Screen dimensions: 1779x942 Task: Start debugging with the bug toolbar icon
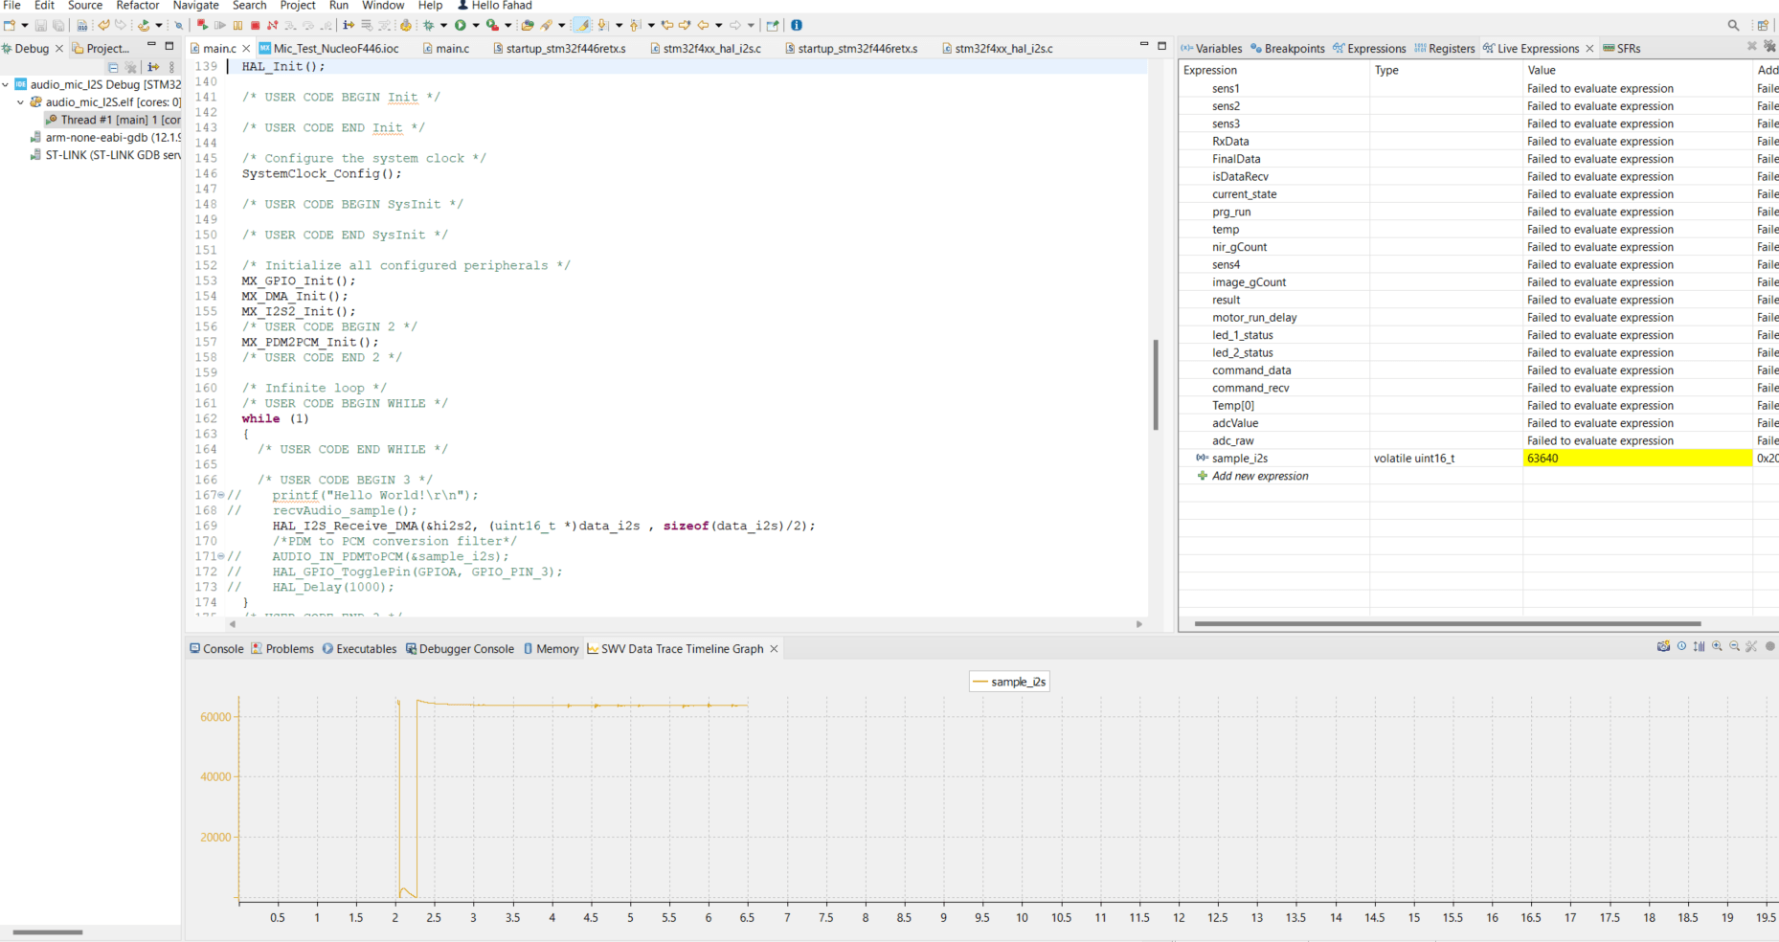(429, 25)
